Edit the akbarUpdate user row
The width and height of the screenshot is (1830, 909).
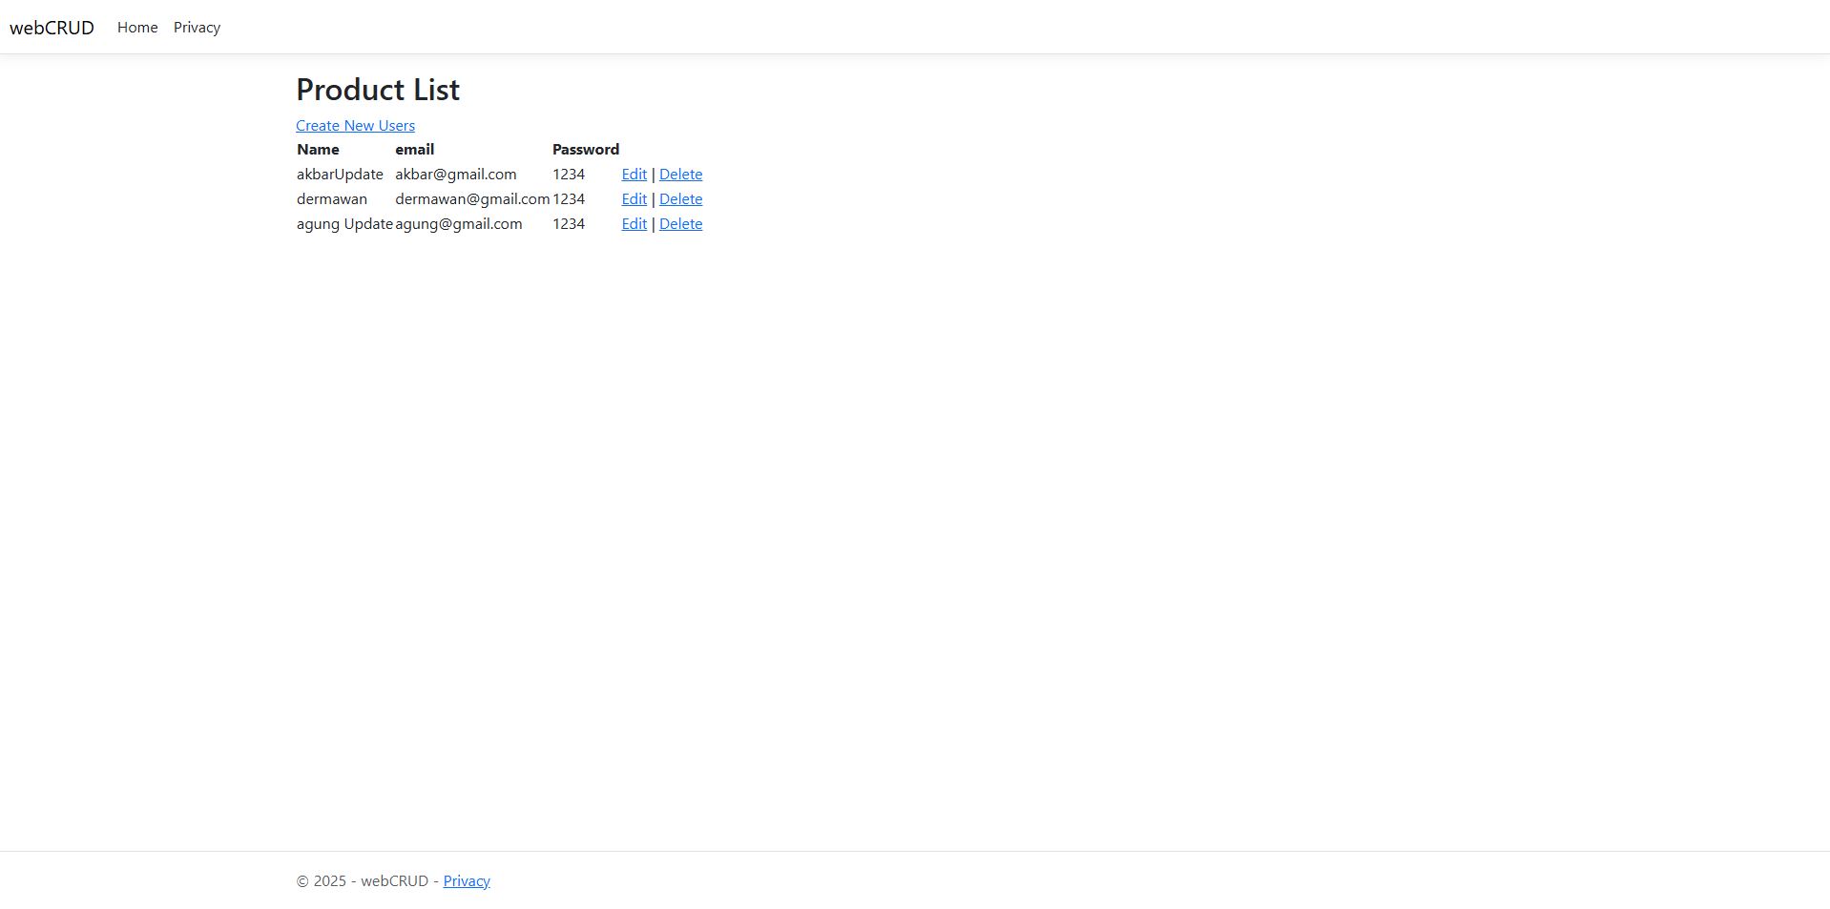634,175
